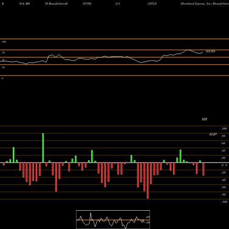
Task: Click the RSI value label 63.08
Action: pyautogui.click(x=211, y=51)
